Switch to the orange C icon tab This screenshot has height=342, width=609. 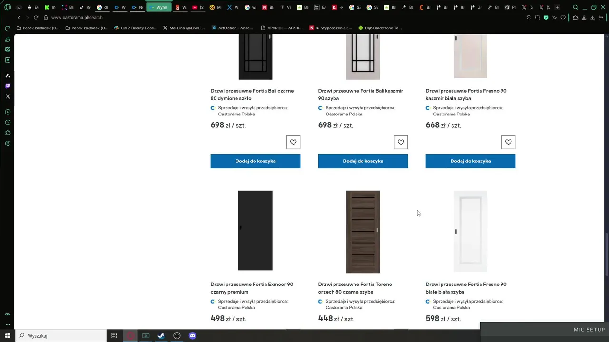click(424, 7)
